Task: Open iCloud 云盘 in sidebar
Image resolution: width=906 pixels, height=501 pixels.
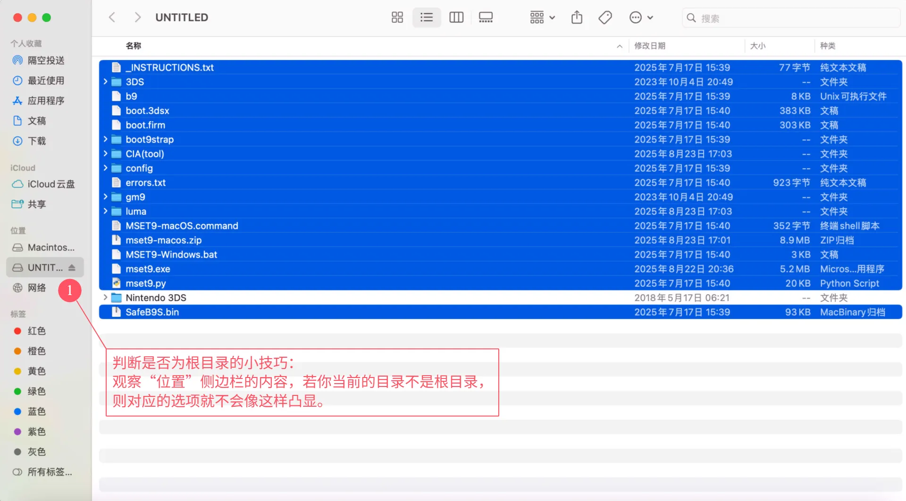Action: click(x=50, y=184)
